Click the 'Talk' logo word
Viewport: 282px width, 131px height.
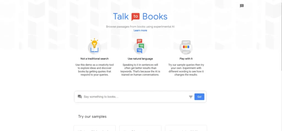tap(121, 16)
